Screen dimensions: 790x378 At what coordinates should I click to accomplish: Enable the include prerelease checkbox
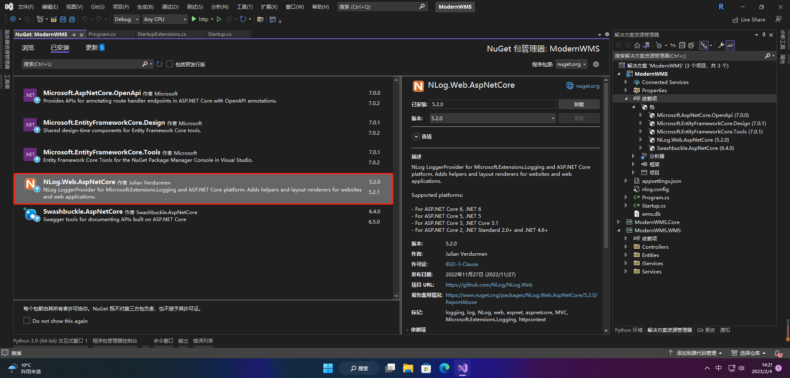[x=170, y=64]
